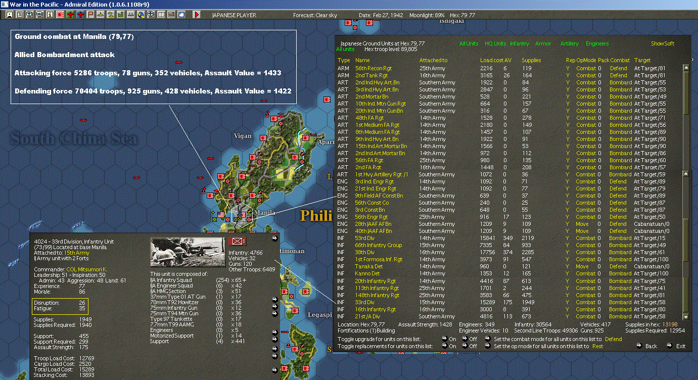Screen dimensions: 698x380
Task: Sort list by 'Attached to' column header
Action: (433, 60)
